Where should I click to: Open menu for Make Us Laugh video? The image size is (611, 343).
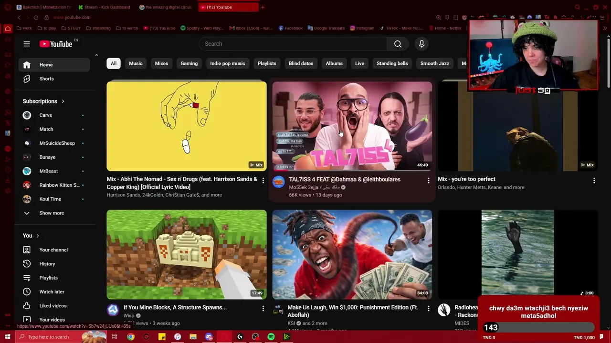pyautogui.click(x=429, y=309)
